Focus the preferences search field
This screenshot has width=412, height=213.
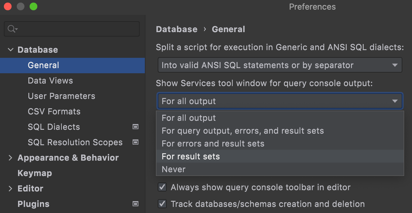pos(77,29)
